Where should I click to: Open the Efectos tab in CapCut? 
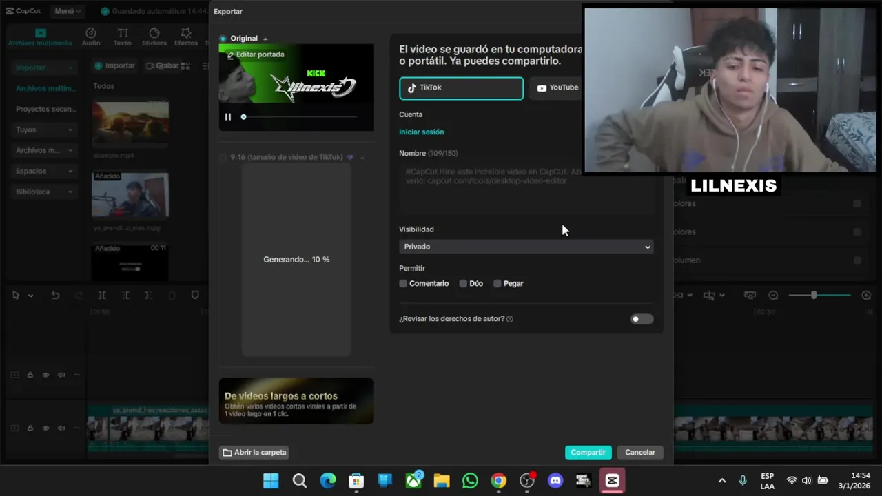(x=186, y=38)
